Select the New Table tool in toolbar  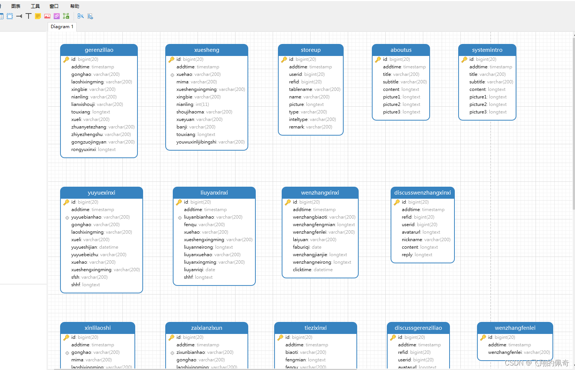pos(2,16)
